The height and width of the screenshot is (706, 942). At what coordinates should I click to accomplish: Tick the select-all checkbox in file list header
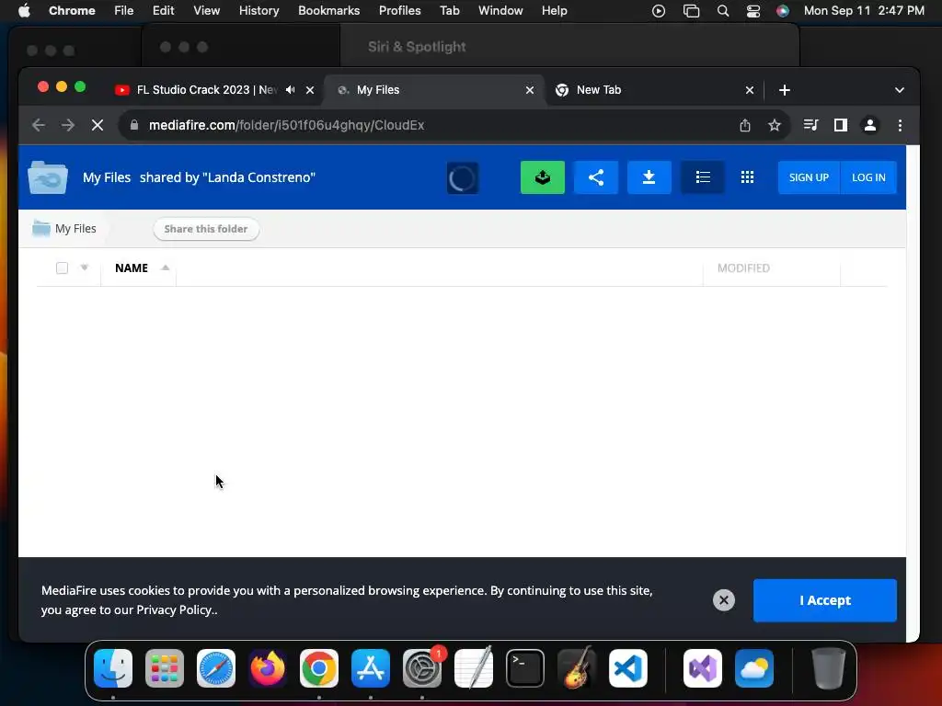pos(62,268)
